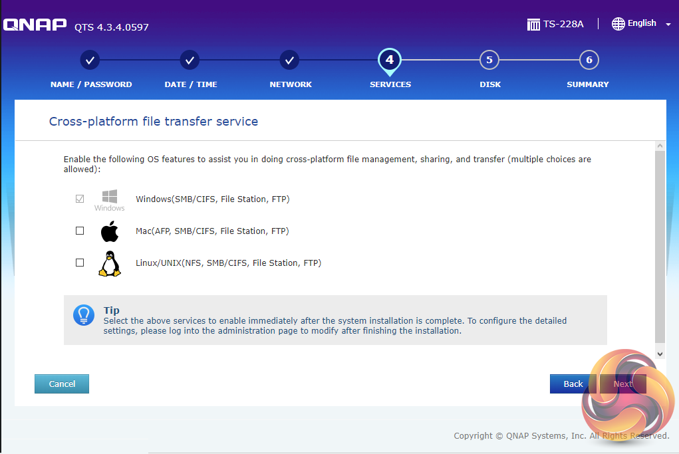Viewport: 679px width, 454px height.
Task: Click the Next button
Action: coord(622,384)
